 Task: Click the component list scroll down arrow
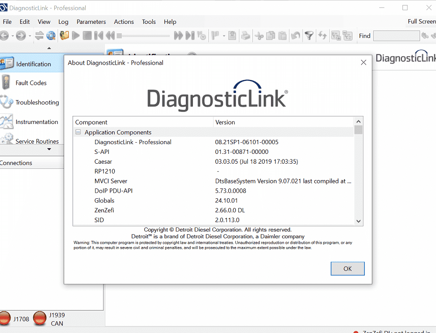pos(358,221)
